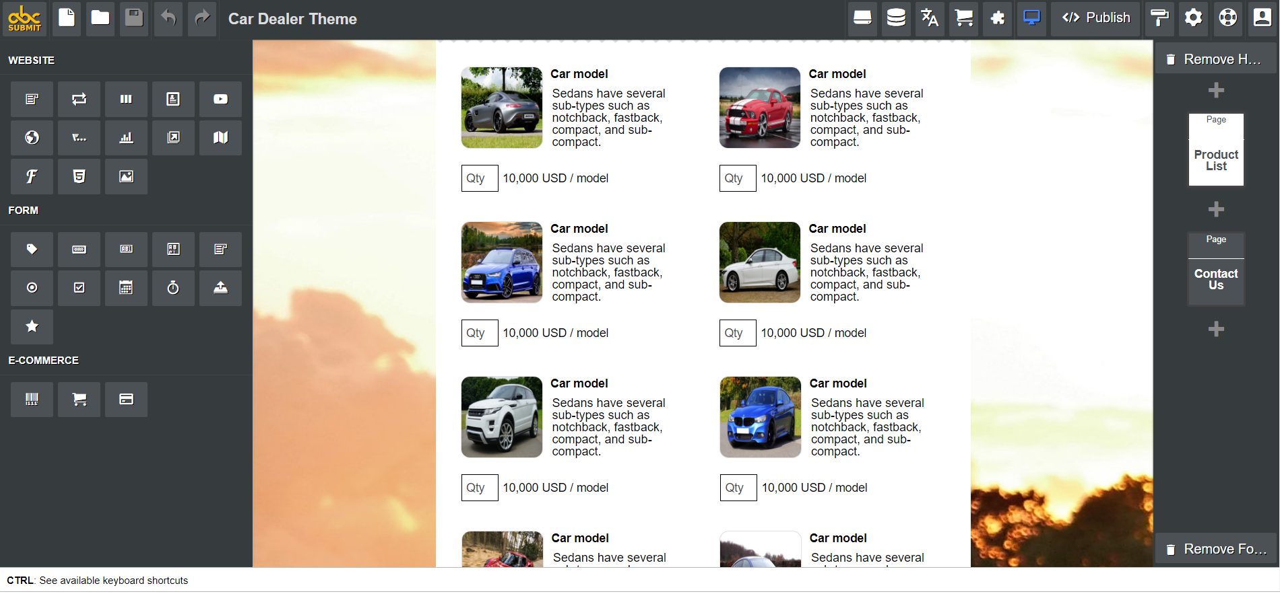
Task: Add the label tag form element
Action: click(x=32, y=250)
